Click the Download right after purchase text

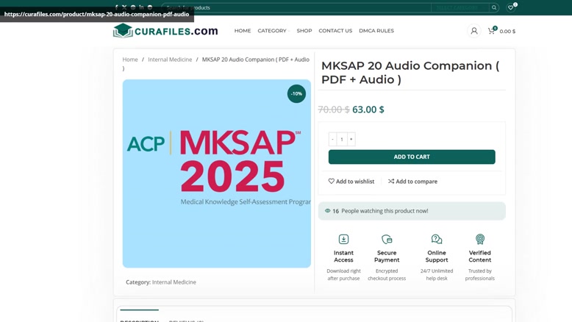pos(343,275)
